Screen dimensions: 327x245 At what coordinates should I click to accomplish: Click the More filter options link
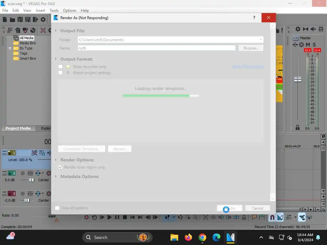[x=248, y=66]
